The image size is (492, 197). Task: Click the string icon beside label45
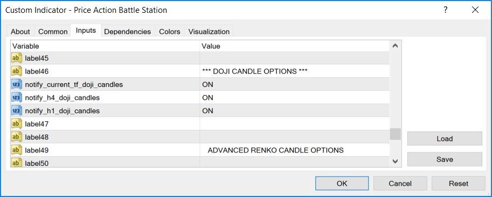[17, 58]
